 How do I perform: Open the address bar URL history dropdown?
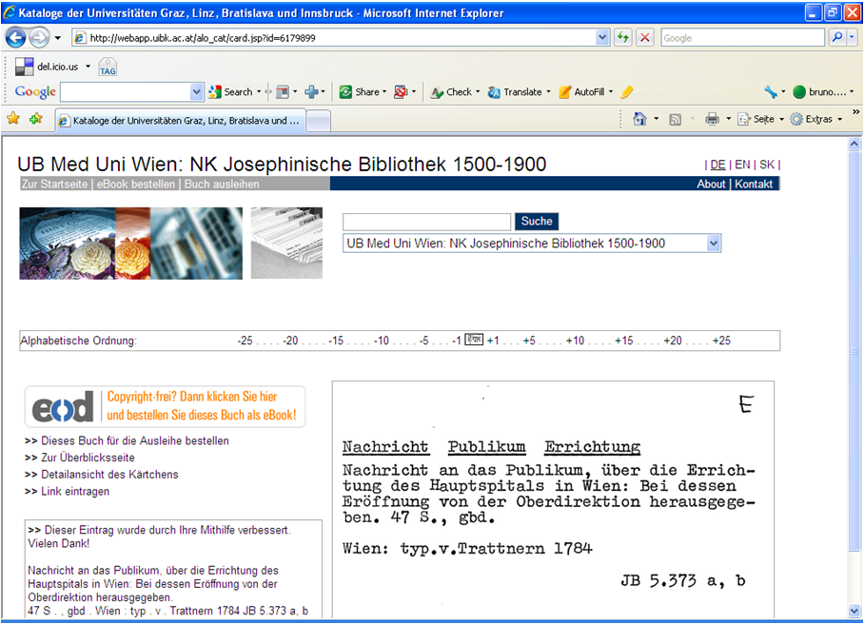602,38
